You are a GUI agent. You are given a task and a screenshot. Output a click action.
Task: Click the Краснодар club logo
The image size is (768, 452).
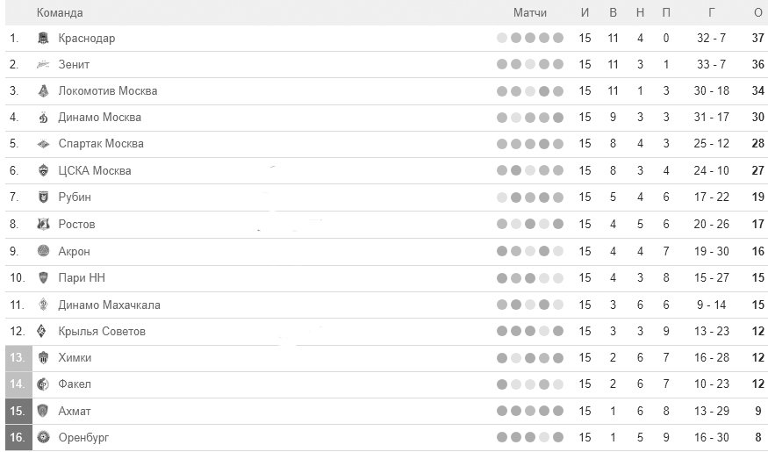[x=43, y=38]
